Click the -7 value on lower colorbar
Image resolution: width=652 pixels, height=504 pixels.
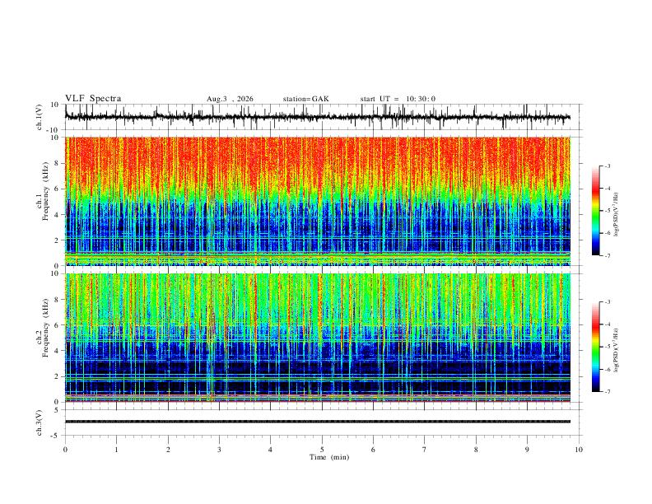click(x=608, y=392)
